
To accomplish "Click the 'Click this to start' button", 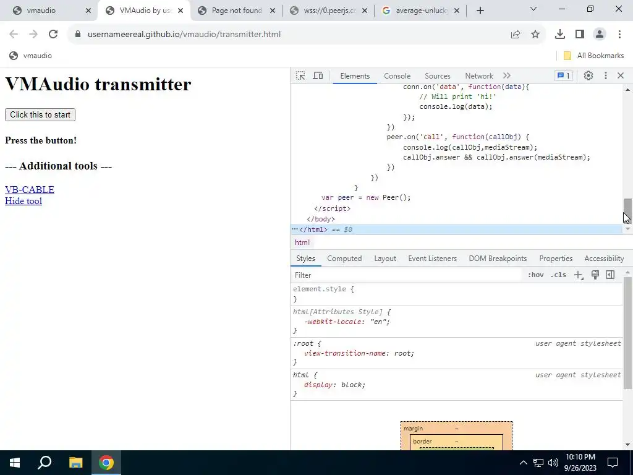I will coord(40,114).
